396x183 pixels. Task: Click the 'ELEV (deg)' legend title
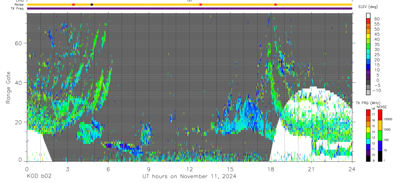(x=368, y=7)
